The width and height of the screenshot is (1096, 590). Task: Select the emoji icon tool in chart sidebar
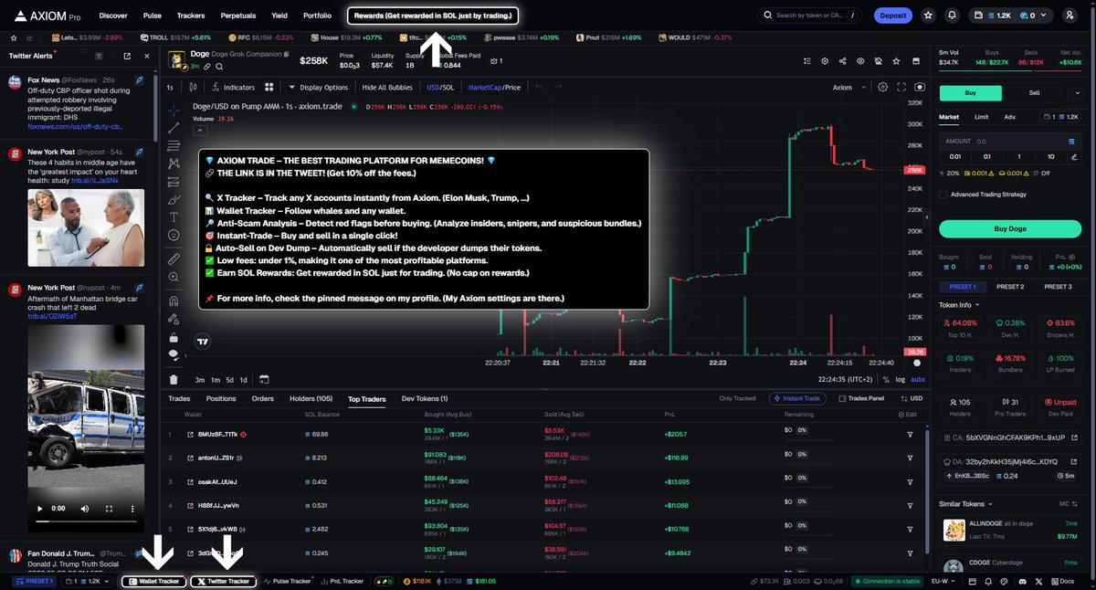174,235
